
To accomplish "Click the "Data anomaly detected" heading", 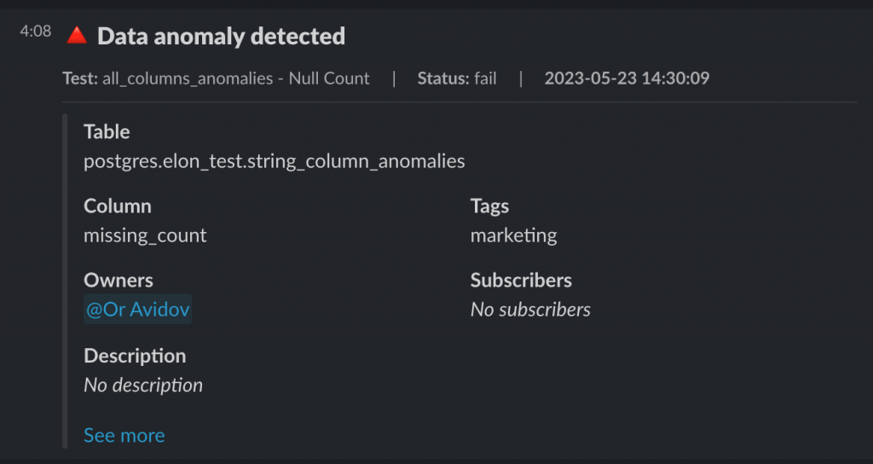I will [x=221, y=36].
